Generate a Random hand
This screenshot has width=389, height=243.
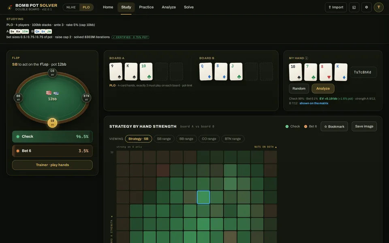point(299,89)
